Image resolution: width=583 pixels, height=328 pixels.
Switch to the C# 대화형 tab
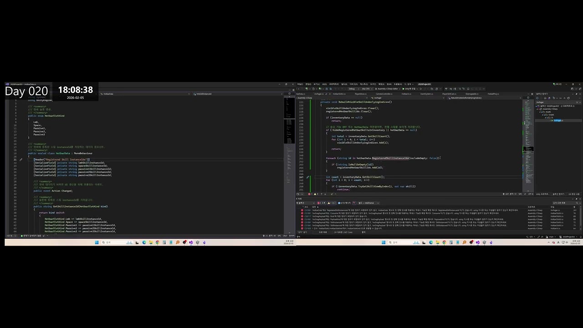(343, 232)
